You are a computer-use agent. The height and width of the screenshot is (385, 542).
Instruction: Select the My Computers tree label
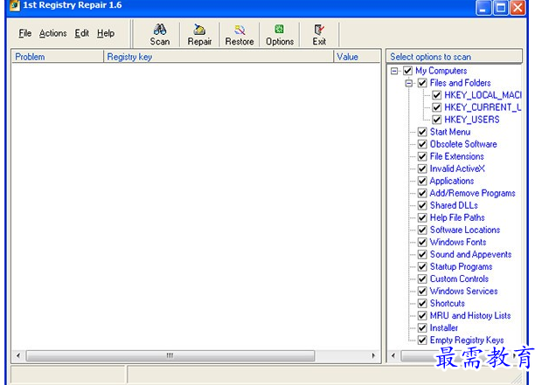pyautogui.click(x=441, y=71)
